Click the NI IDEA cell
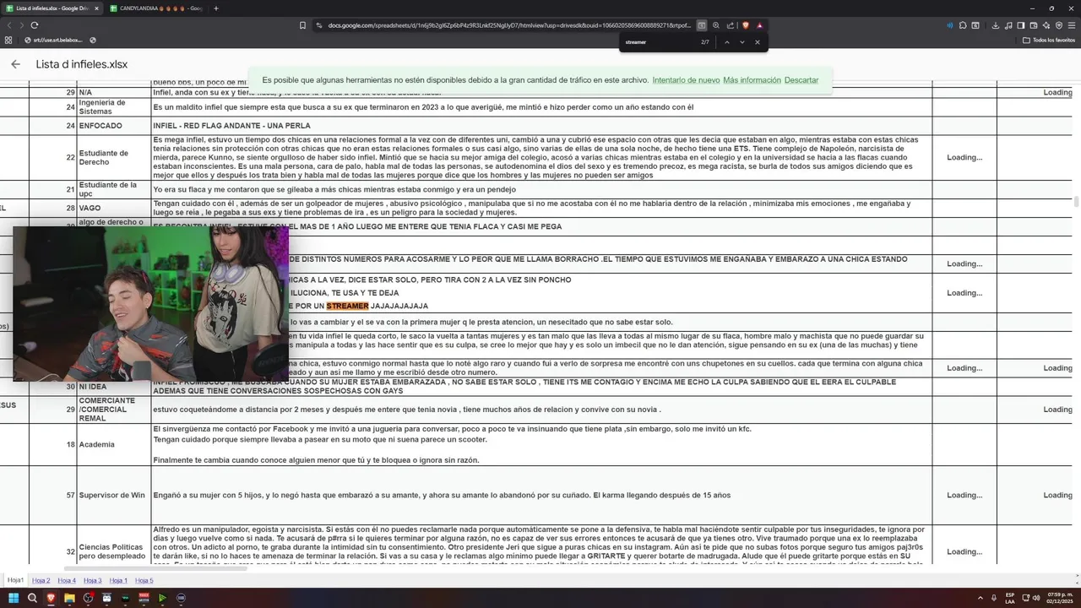 pos(113,387)
